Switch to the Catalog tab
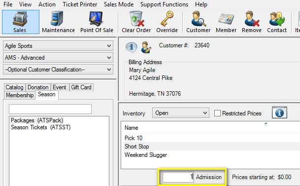Screen dimensions: 300x186 point(15,87)
